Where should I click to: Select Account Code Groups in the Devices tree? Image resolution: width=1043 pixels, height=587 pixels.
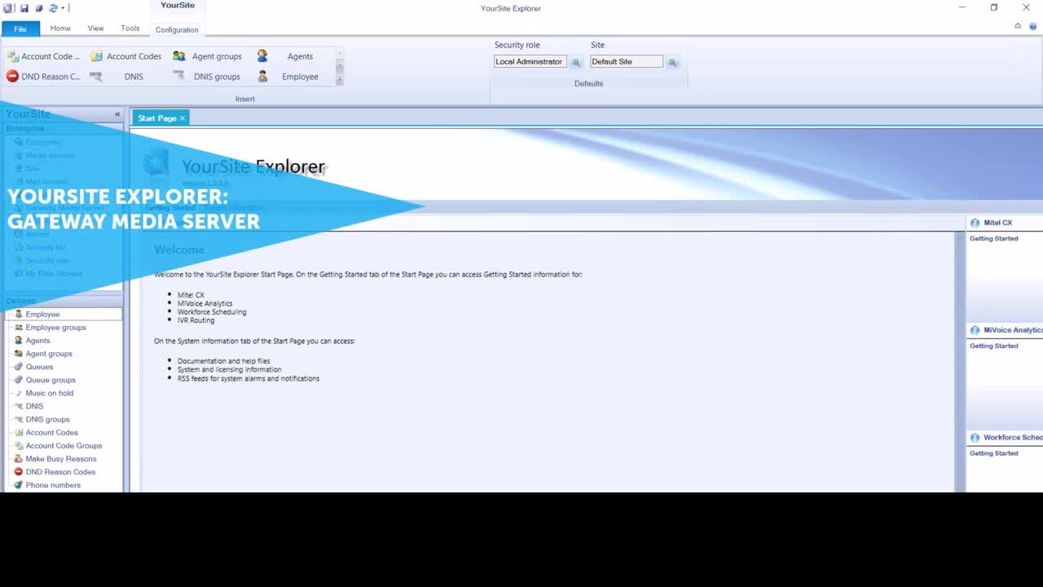(x=64, y=446)
